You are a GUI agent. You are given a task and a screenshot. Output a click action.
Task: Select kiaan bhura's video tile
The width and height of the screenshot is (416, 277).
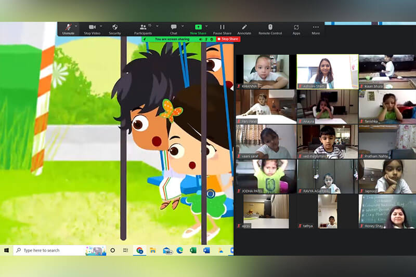(x=387, y=72)
